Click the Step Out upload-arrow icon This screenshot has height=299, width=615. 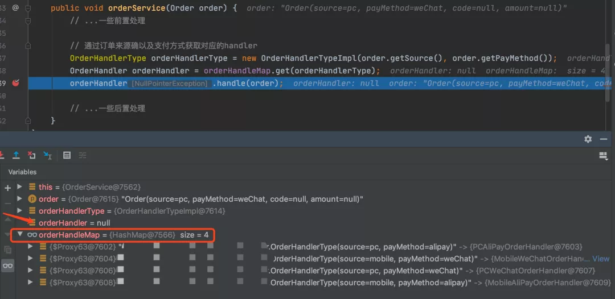click(x=16, y=155)
